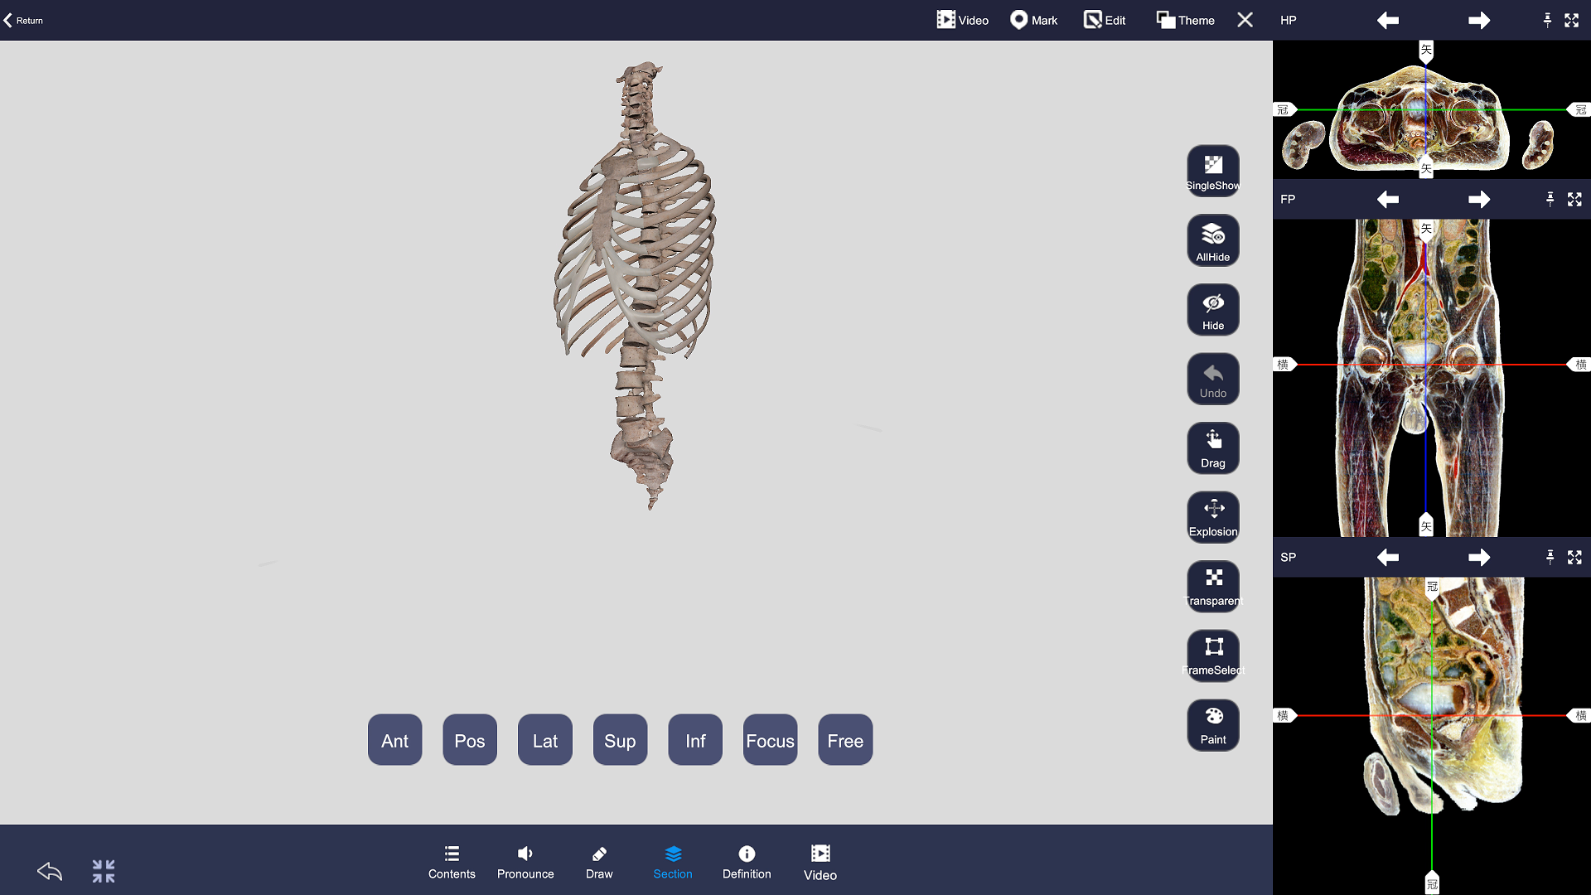Image resolution: width=1591 pixels, height=895 pixels.
Task: Expand the SP panel to fullscreen
Action: 1574,557
